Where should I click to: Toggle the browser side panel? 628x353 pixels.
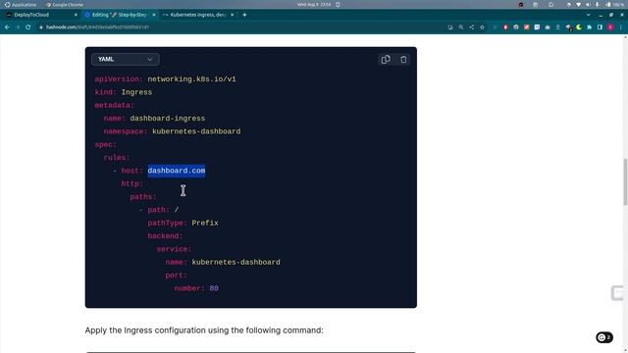click(600, 27)
